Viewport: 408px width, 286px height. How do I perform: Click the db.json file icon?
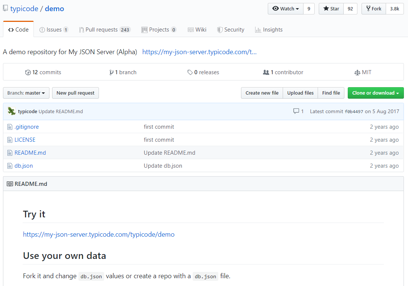tap(10, 166)
